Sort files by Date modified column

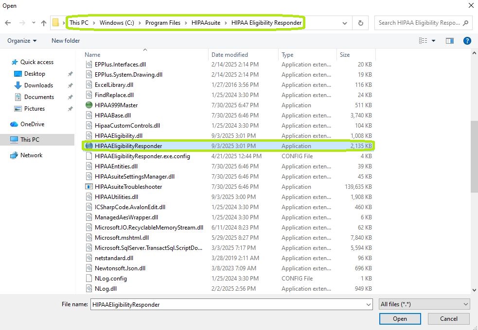tap(230, 55)
